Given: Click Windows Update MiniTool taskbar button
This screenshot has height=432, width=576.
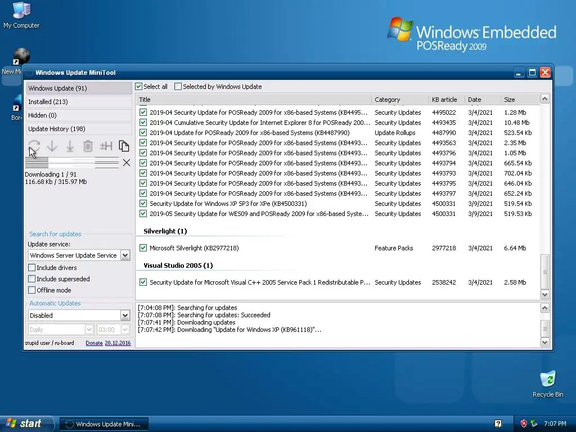Looking at the screenshot, I should tap(104, 424).
